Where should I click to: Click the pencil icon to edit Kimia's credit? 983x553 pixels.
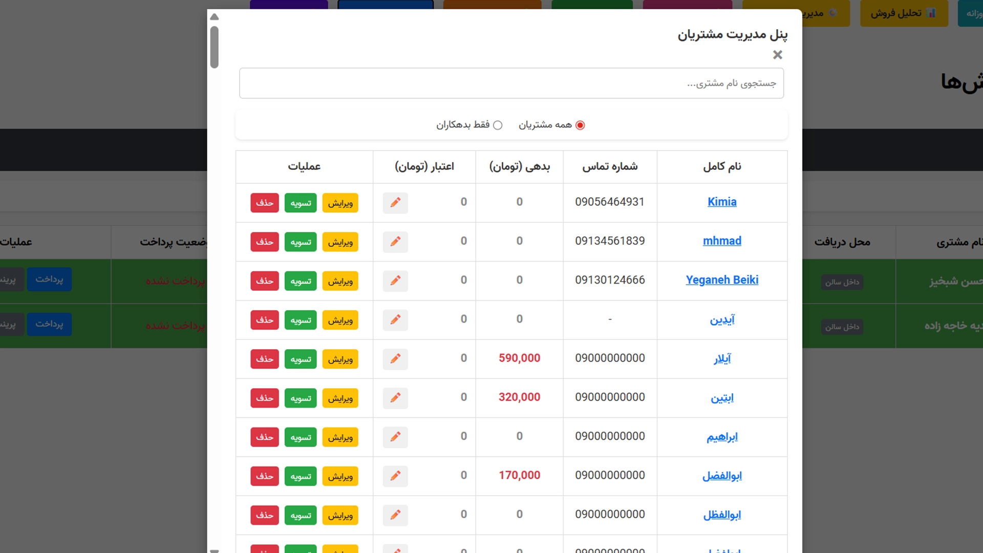[395, 202]
